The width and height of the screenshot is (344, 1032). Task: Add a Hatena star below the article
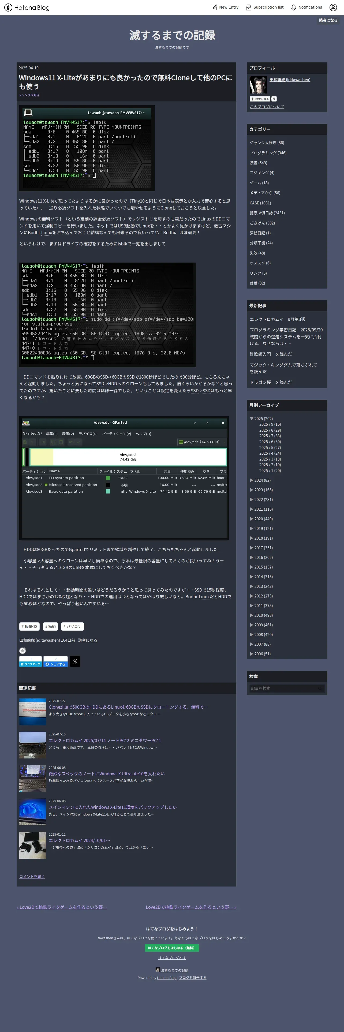click(x=23, y=650)
